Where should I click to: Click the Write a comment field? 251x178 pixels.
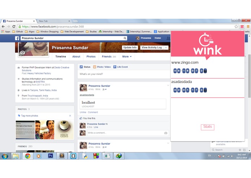coord(125,133)
